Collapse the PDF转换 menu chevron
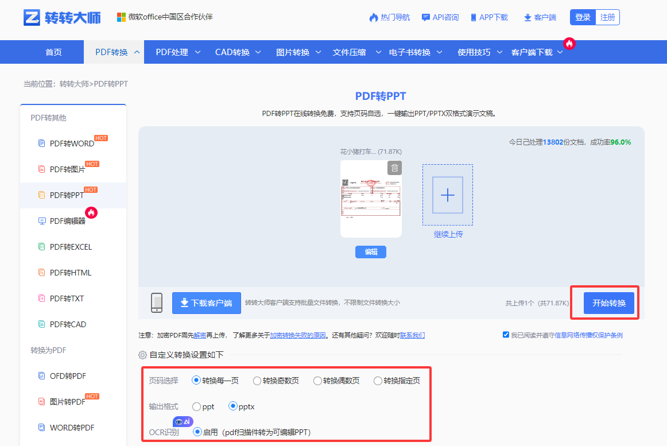The height and width of the screenshot is (446, 667). pyautogui.click(x=137, y=52)
